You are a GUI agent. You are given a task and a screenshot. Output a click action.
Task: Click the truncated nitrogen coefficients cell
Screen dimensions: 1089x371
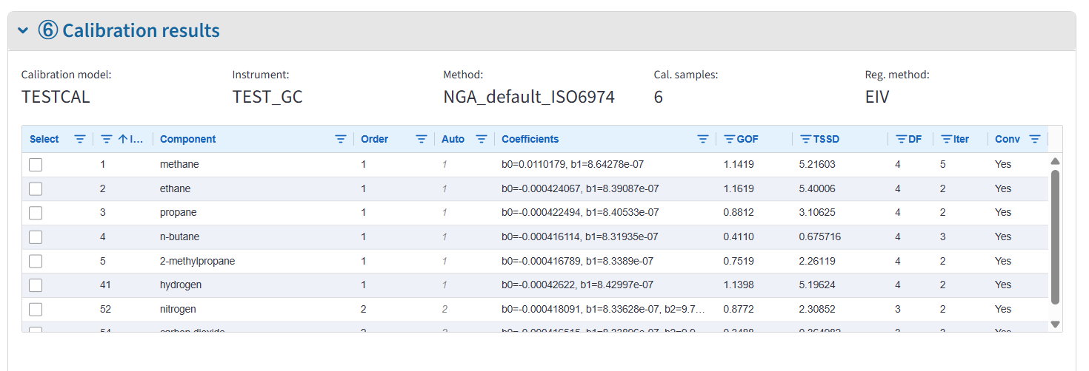click(x=603, y=309)
